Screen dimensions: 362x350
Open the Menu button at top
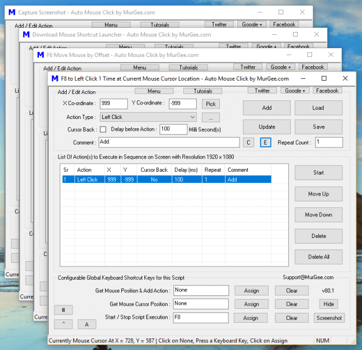coord(154,91)
